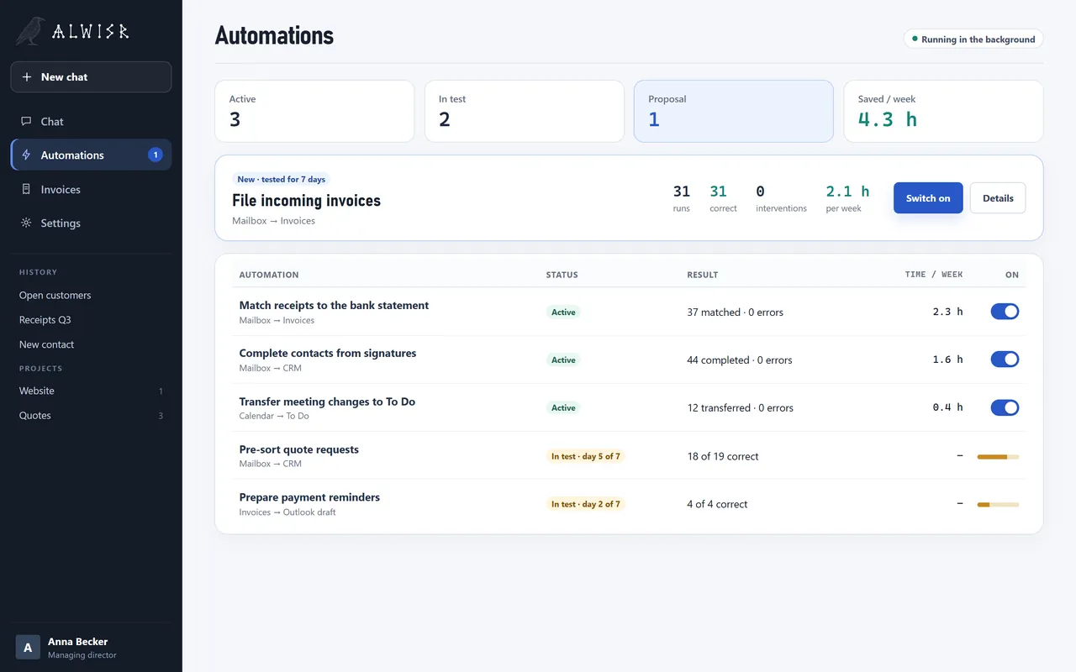This screenshot has height=672, width=1076.
Task: Click the 'New · tested for 7 days' tag
Action: tap(282, 179)
